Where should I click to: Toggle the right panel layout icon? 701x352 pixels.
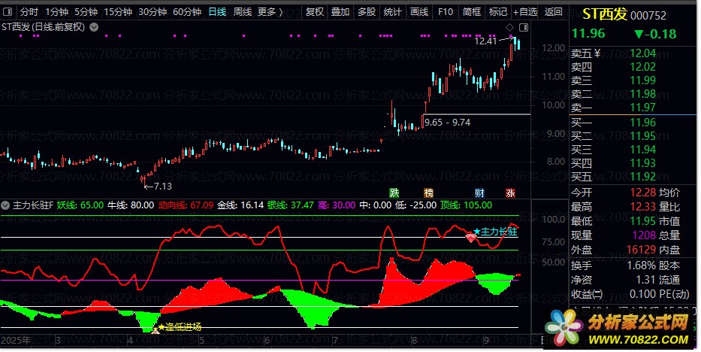point(524,28)
